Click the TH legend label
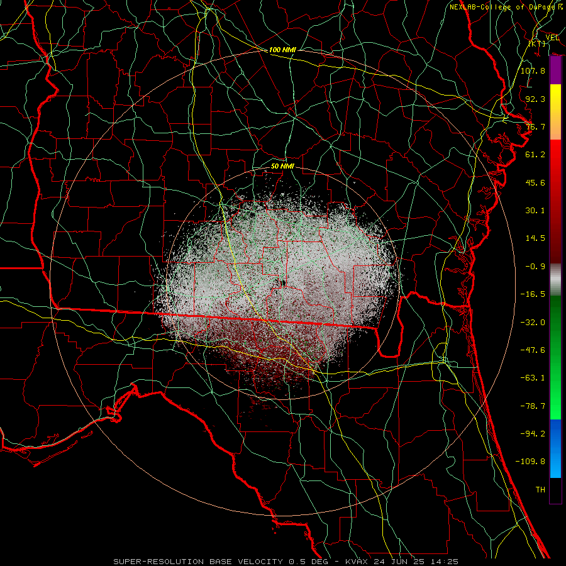The width and height of the screenshot is (566, 566). [540, 490]
